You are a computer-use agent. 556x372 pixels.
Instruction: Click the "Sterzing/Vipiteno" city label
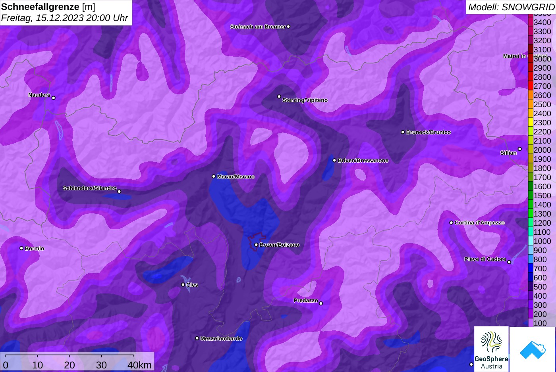coord(305,100)
